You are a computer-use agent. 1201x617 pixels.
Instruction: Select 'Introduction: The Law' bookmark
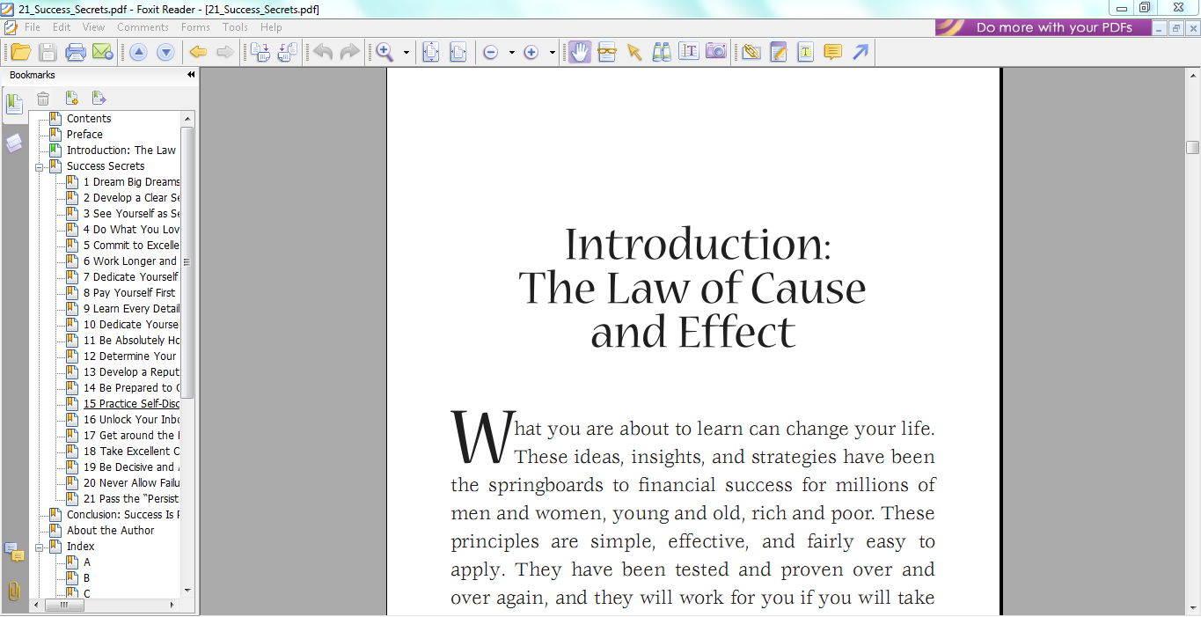point(121,151)
